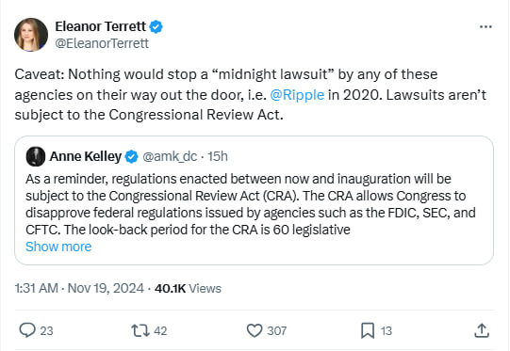Expand quoted tweet with Show more
Image resolution: width=510 pixels, height=351 pixels.
click(x=58, y=247)
